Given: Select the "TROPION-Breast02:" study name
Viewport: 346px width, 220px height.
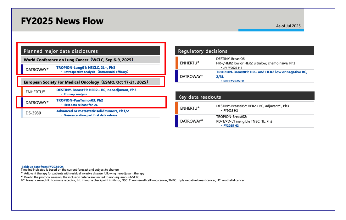Looking at the screenshot, I should pyautogui.click(x=231, y=117).
